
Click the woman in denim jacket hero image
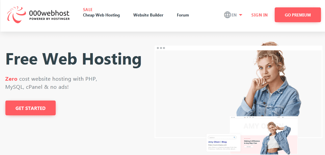pyautogui.click(x=269, y=79)
